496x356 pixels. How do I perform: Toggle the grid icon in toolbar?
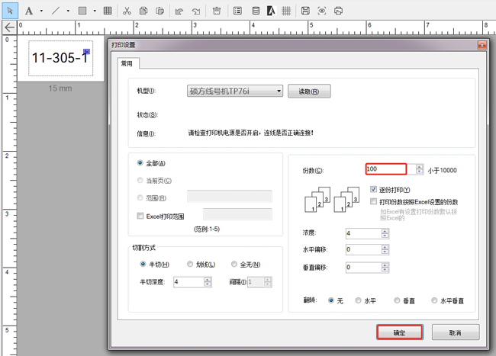286,11
